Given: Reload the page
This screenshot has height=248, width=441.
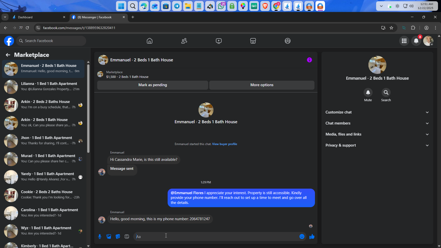Looking at the screenshot, I should 27,28.
